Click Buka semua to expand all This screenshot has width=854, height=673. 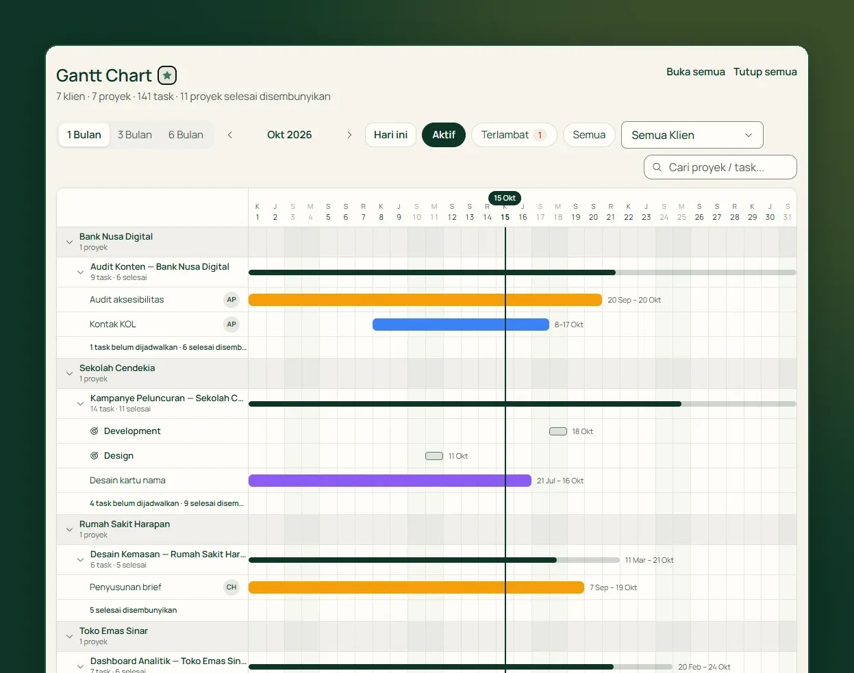(696, 72)
